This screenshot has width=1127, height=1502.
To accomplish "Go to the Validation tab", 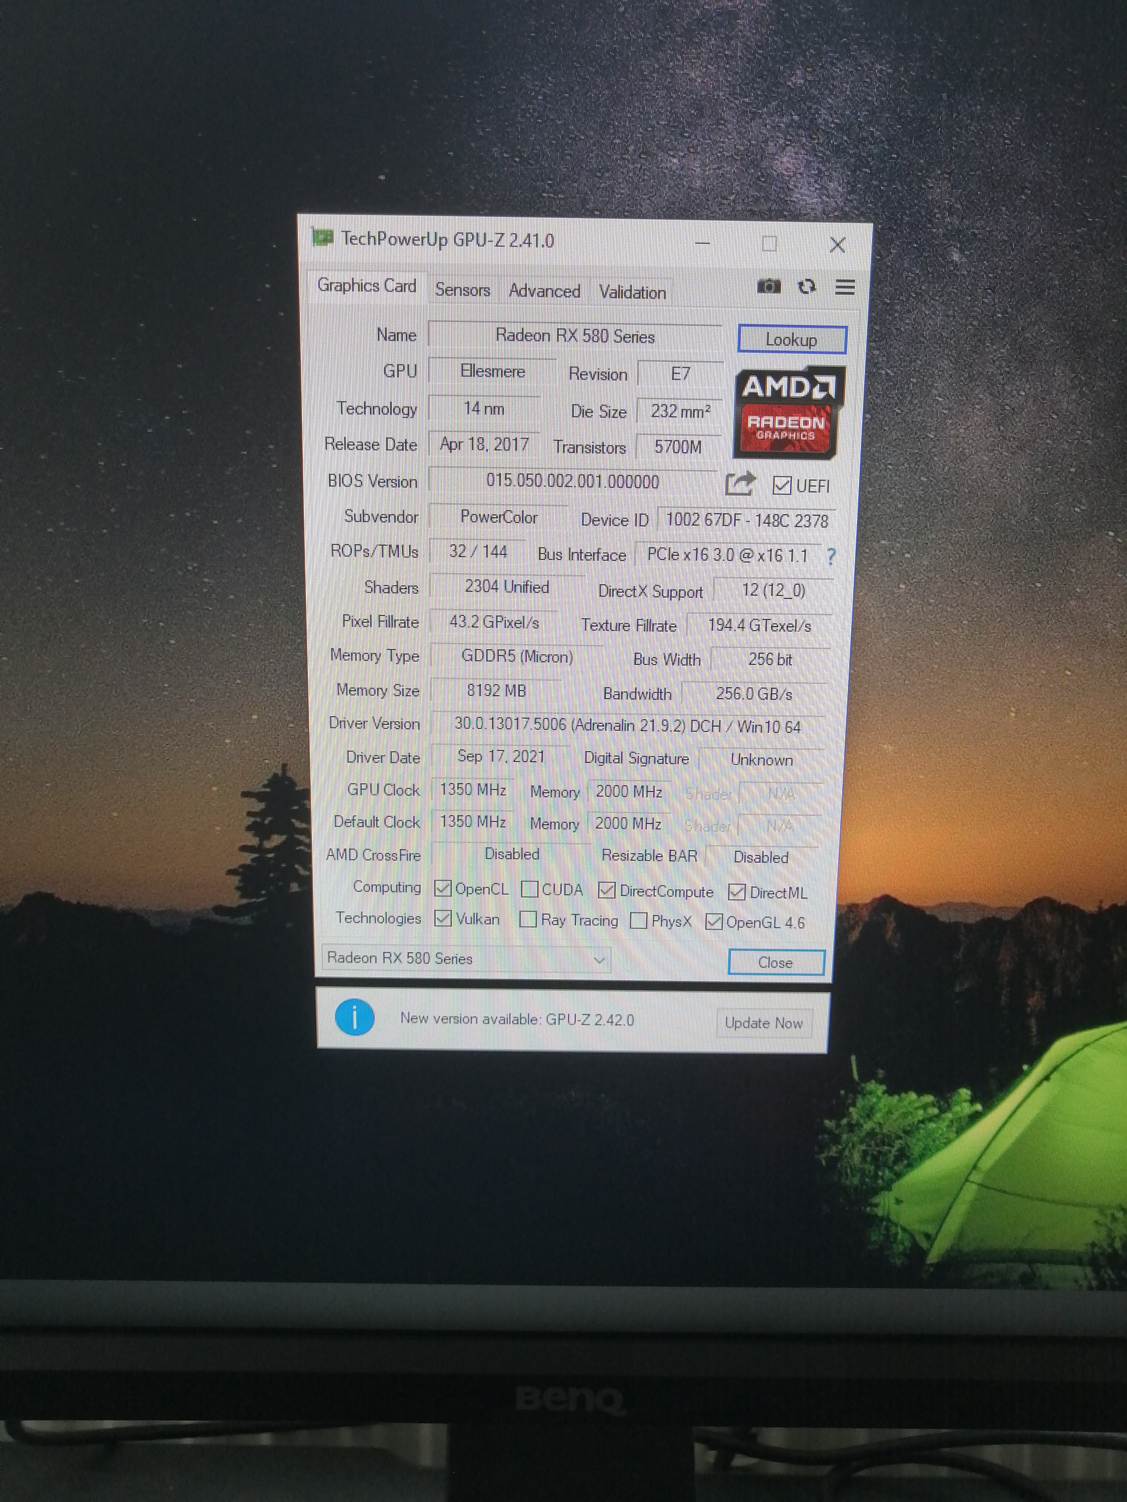I will tap(632, 293).
